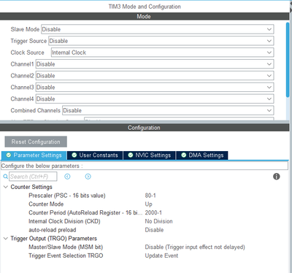Click the Reset Configuration button
Screen dimensions: 292x273
click(36, 142)
